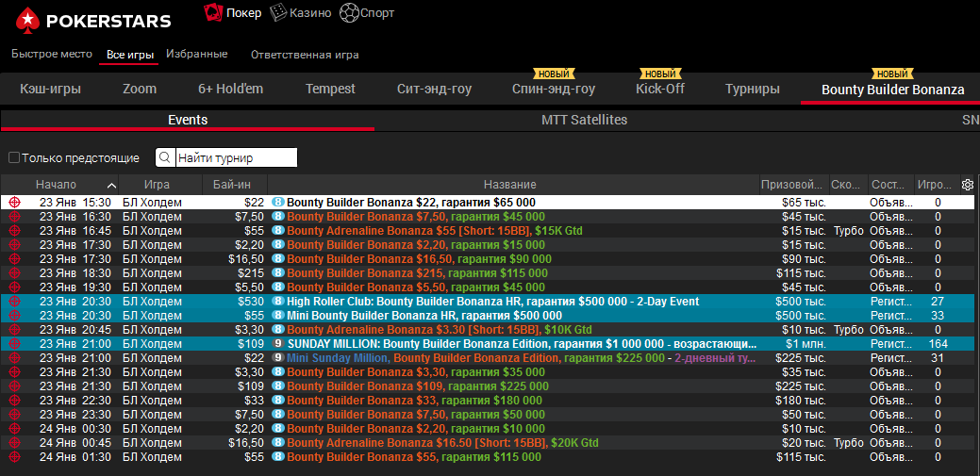Screen dimensions: 980x476
Task: Click target icon of the 15:30 $22 tournament
Action: (x=14, y=203)
